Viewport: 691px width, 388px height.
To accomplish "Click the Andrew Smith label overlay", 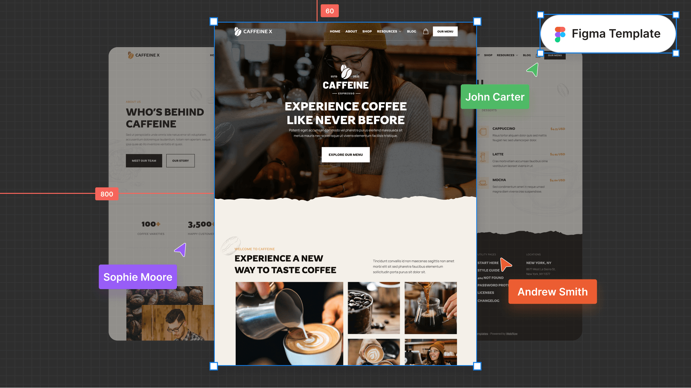I will [x=552, y=292].
